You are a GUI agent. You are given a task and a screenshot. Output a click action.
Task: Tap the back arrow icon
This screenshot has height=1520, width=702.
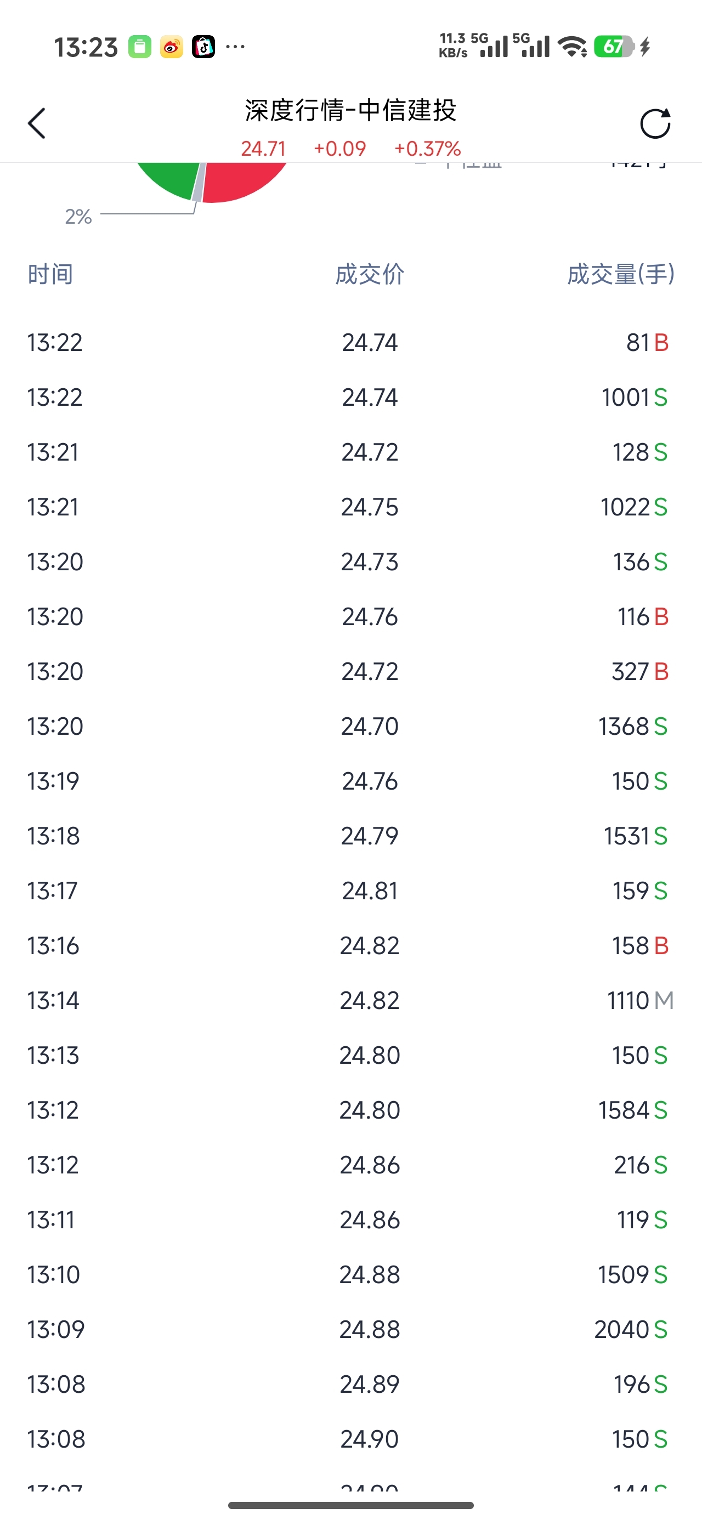pyautogui.click(x=37, y=123)
